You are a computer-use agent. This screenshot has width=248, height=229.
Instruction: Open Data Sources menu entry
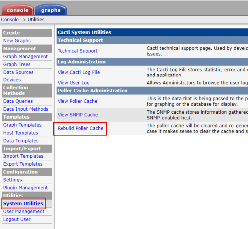pyautogui.click(x=18, y=72)
